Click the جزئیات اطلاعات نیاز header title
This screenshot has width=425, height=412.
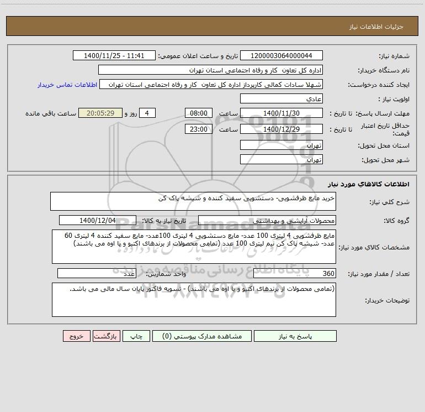[376, 27]
